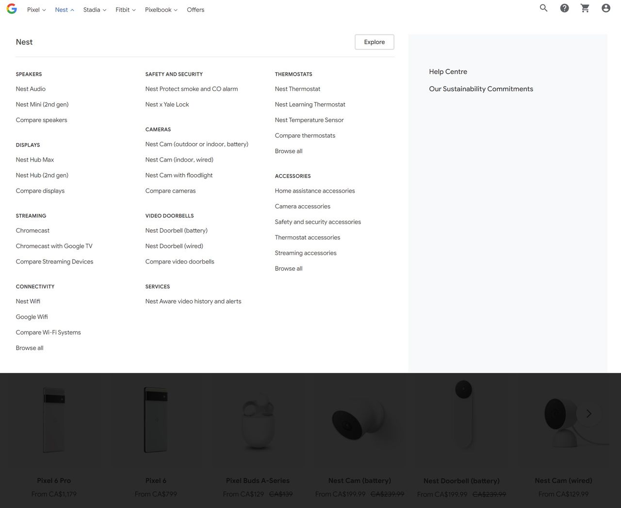Select Nest Learning Thermostat
This screenshot has height=508, width=621.
[x=310, y=104]
